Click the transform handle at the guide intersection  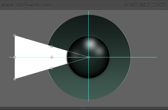(88, 57)
